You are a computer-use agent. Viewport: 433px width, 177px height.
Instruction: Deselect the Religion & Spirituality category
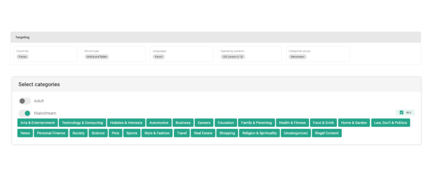259,133
